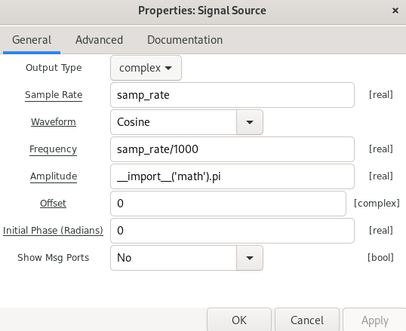Click the Offset label
Viewport: 406px width, 331px height.
point(53,204)
